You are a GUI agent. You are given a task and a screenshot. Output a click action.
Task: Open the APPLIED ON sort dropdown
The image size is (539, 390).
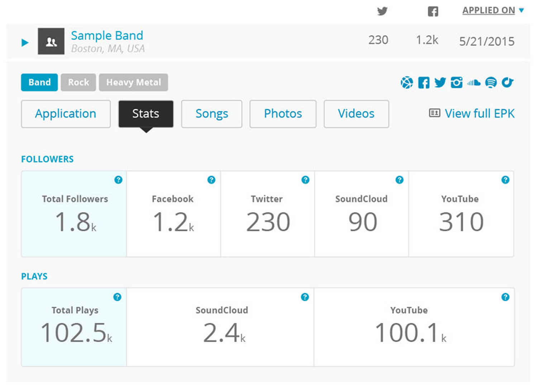pos(493,10)
